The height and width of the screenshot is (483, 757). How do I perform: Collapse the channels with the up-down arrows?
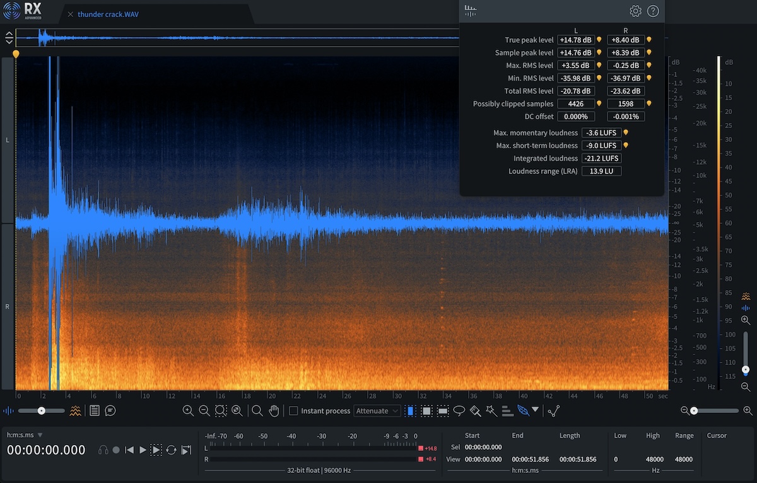point(9,37)
